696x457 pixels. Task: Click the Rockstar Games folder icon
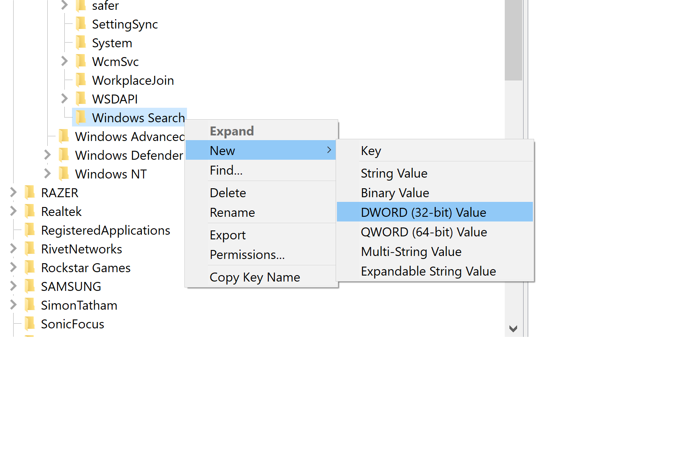click(x=30, y=267)
